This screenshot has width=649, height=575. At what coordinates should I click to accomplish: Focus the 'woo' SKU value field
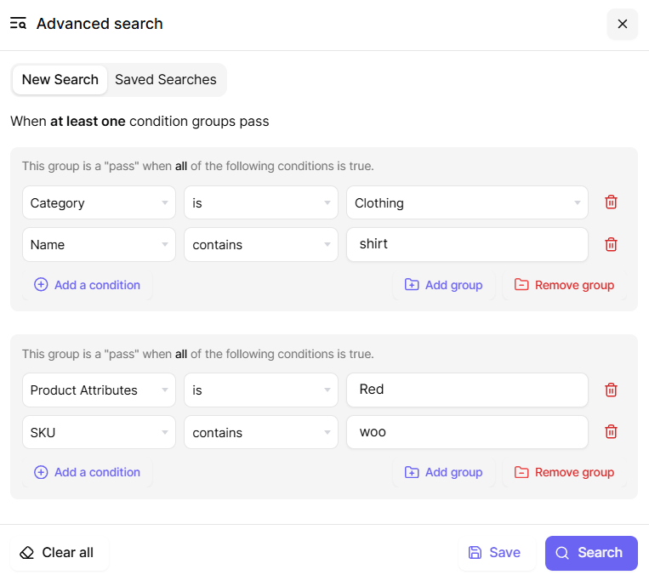467,432
